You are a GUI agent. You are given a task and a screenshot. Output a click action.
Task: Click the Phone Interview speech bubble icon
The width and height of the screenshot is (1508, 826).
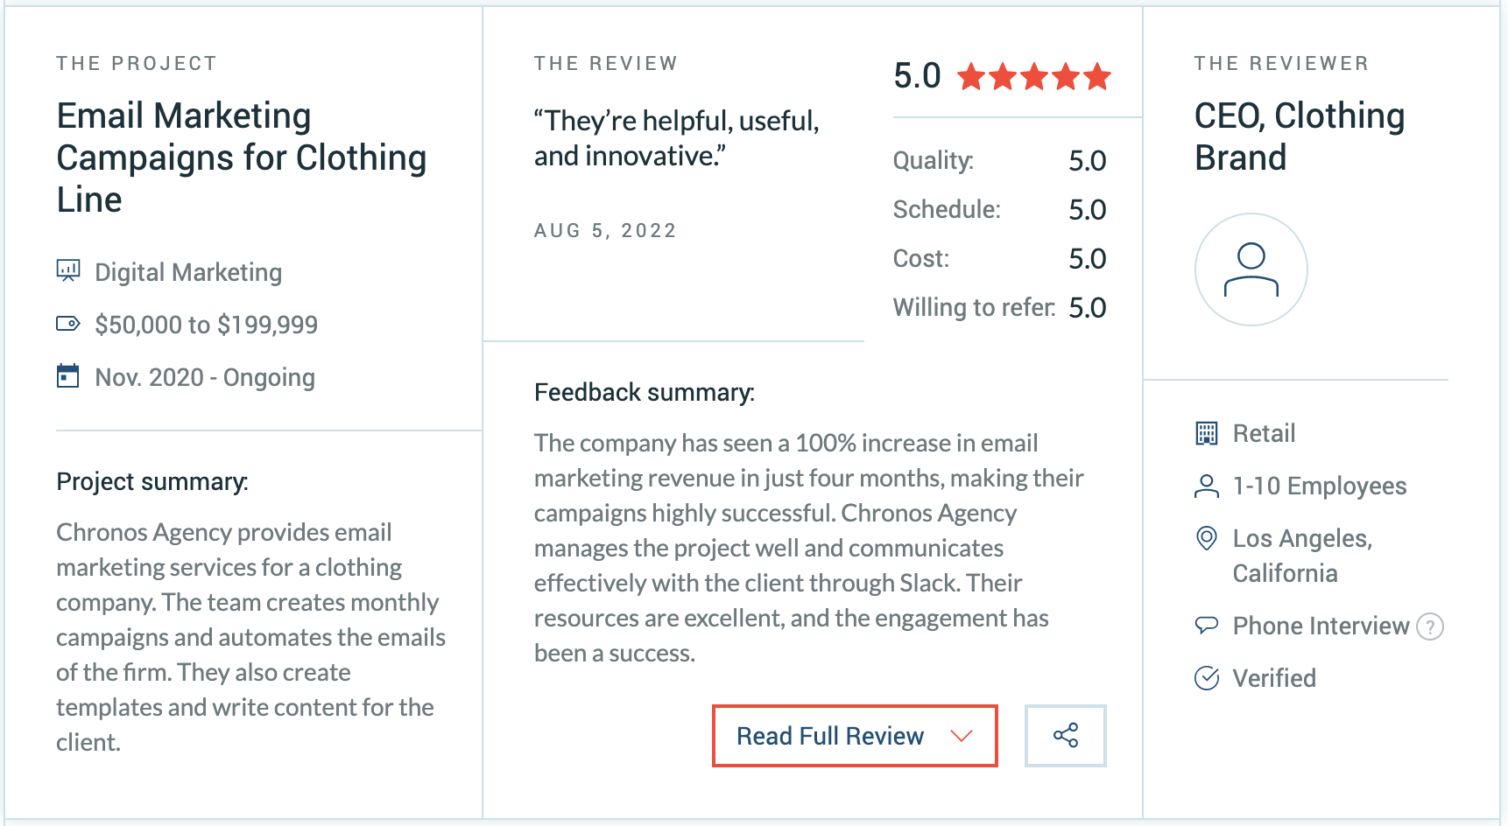point(1207,625)
